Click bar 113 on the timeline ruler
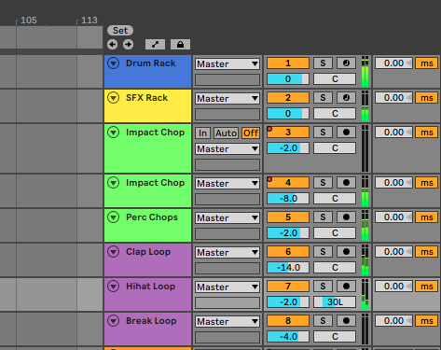Viewport: 441px width, 350px height. click(x=90, y=21)
